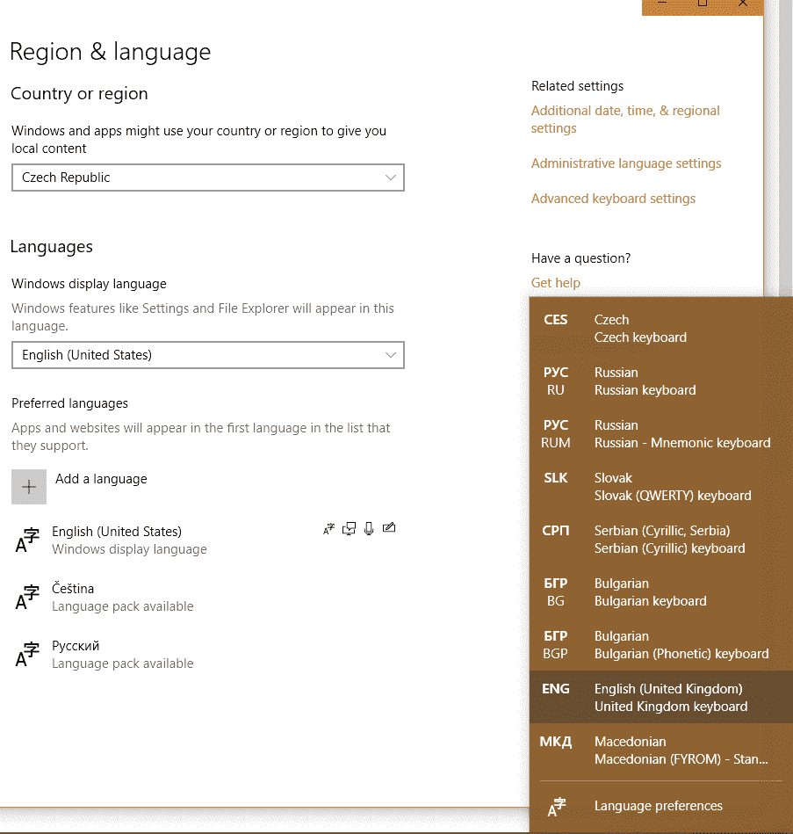Open the Country or region dropdown

208,178
